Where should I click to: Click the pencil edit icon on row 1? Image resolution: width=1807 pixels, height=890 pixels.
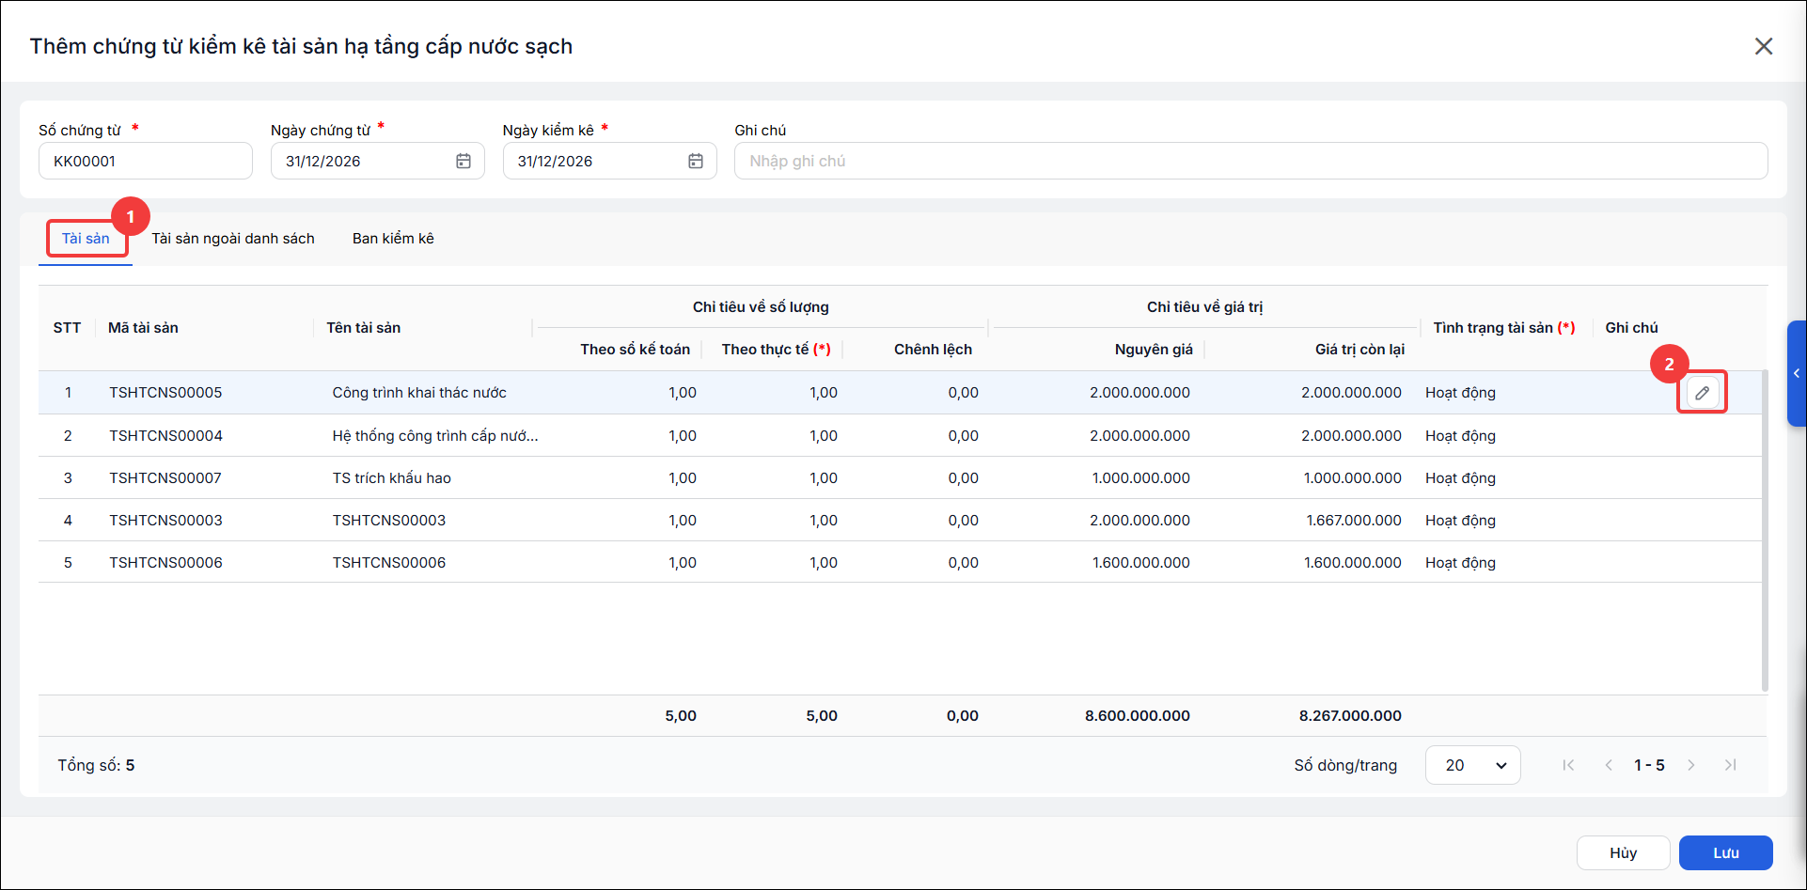[1702, 393]
